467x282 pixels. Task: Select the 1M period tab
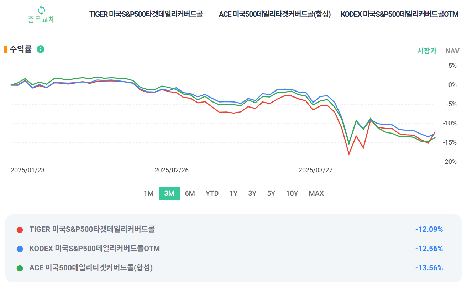coord(148,194)
